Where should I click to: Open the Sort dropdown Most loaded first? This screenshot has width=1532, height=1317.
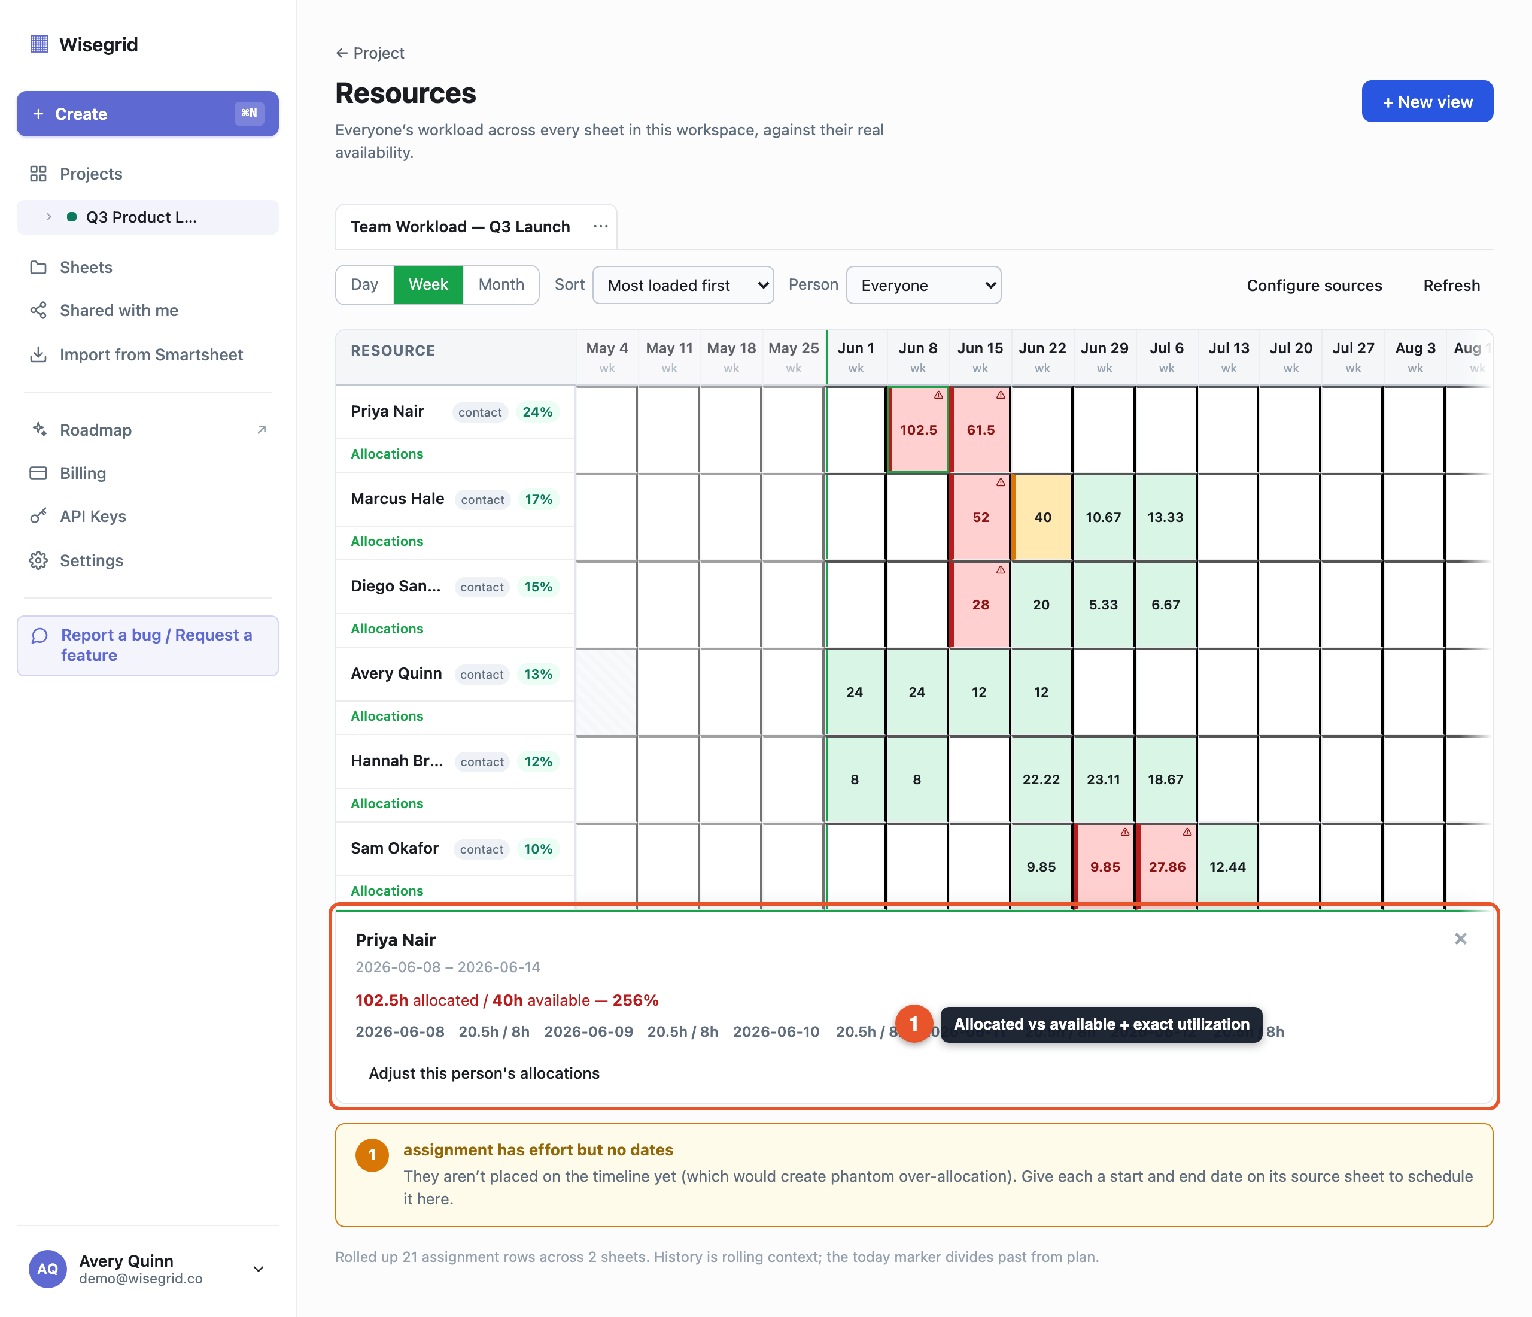coord(683,286)
